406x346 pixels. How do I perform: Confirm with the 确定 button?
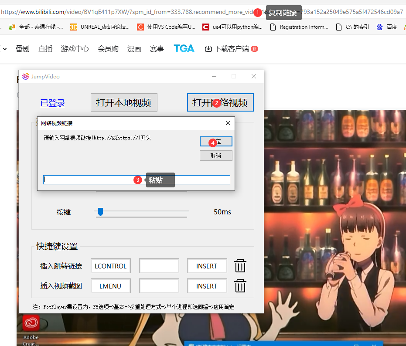coord(216,141)
